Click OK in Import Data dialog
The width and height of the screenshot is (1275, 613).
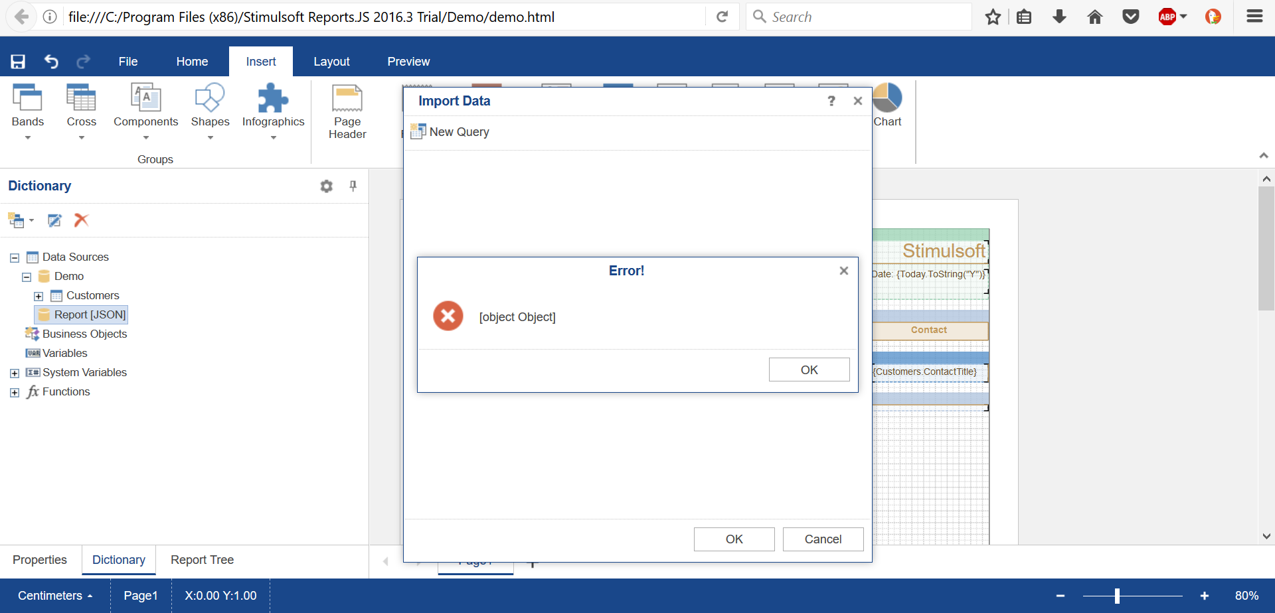point(734,539)
